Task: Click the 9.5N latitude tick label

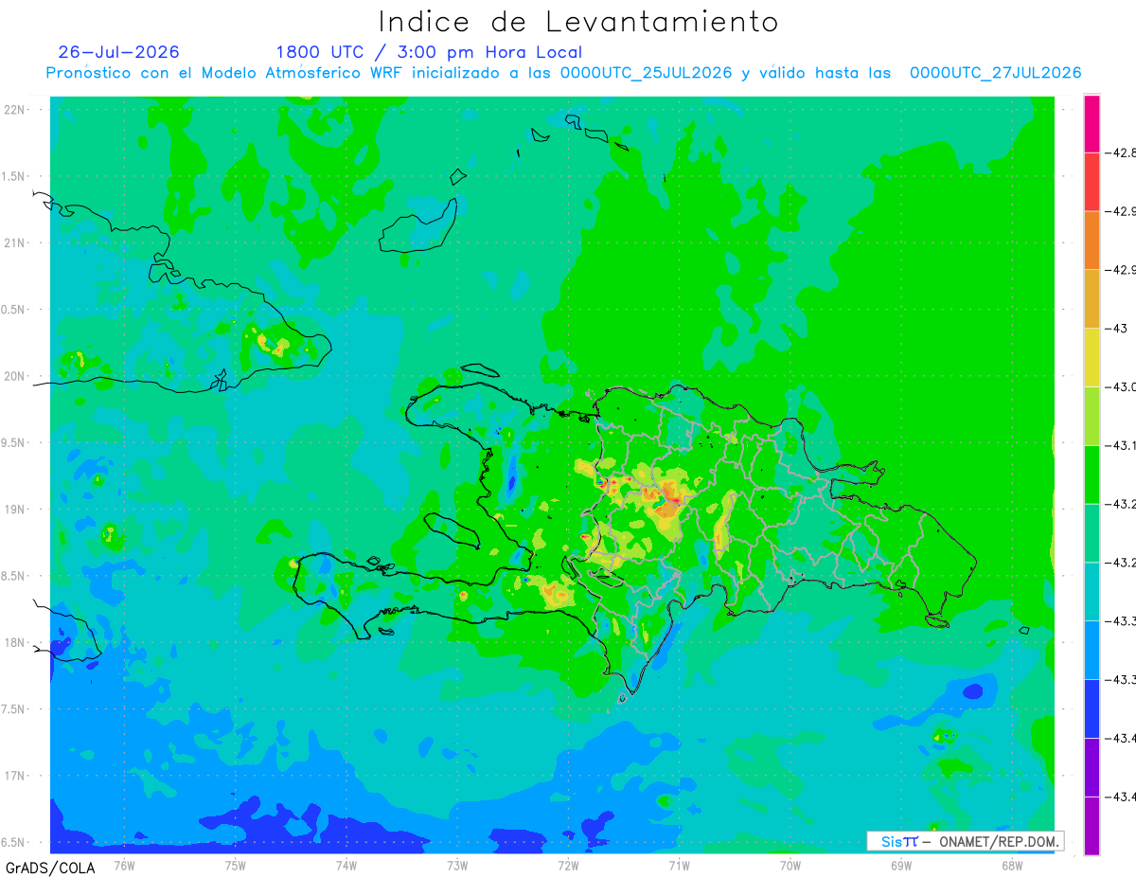Action: (14, 442)
